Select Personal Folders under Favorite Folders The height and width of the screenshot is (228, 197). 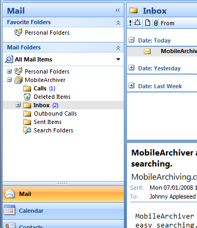point(47,33)
